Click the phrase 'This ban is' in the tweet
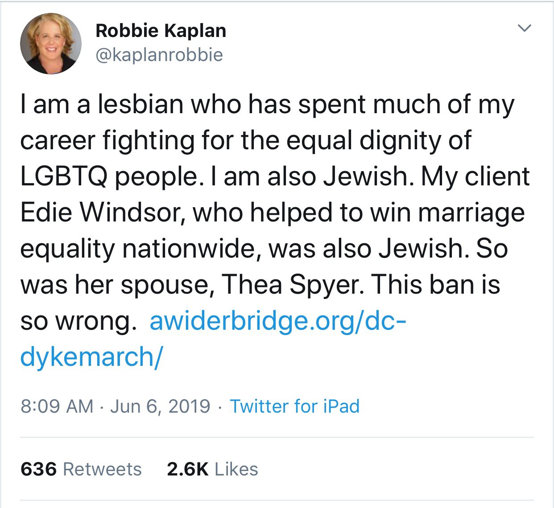Viewport: 554px width, 508px height. pyautogui.click(x=435, y=285)
